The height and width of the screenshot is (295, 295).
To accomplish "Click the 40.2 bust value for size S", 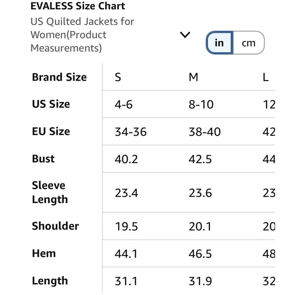I will coord(126,159).
